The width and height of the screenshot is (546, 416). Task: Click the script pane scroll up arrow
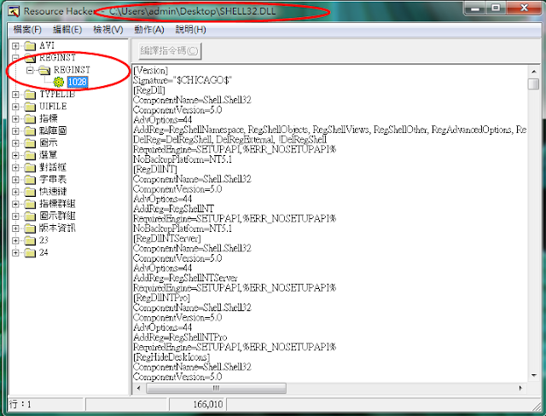533,72
